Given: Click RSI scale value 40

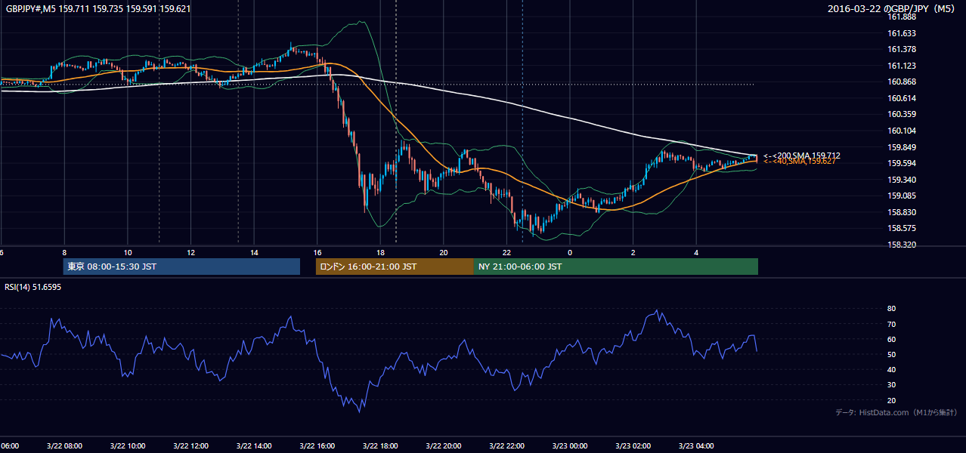Looking at the screenshot, I should [891, 369].
